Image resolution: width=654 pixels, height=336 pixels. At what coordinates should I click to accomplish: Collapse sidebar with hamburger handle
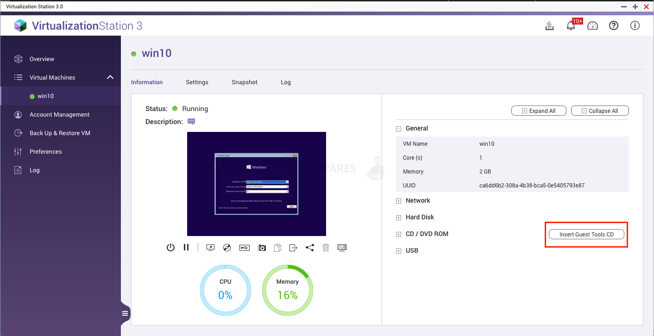125,313
